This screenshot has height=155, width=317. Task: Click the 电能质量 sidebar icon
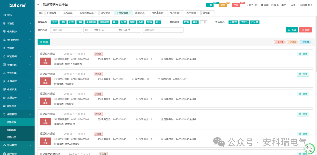click(4, 89)
